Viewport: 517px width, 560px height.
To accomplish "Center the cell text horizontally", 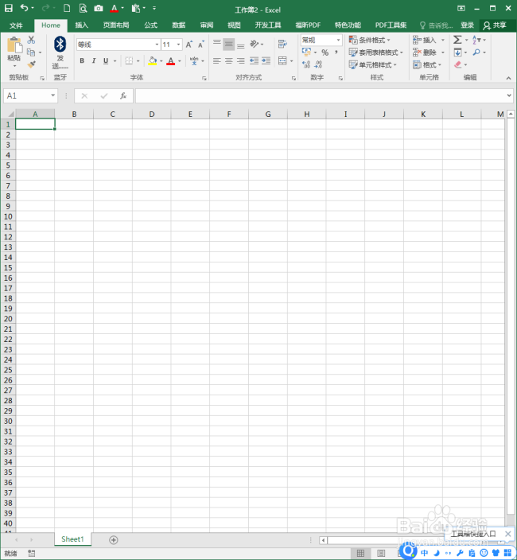I will [x=229, y=60].
